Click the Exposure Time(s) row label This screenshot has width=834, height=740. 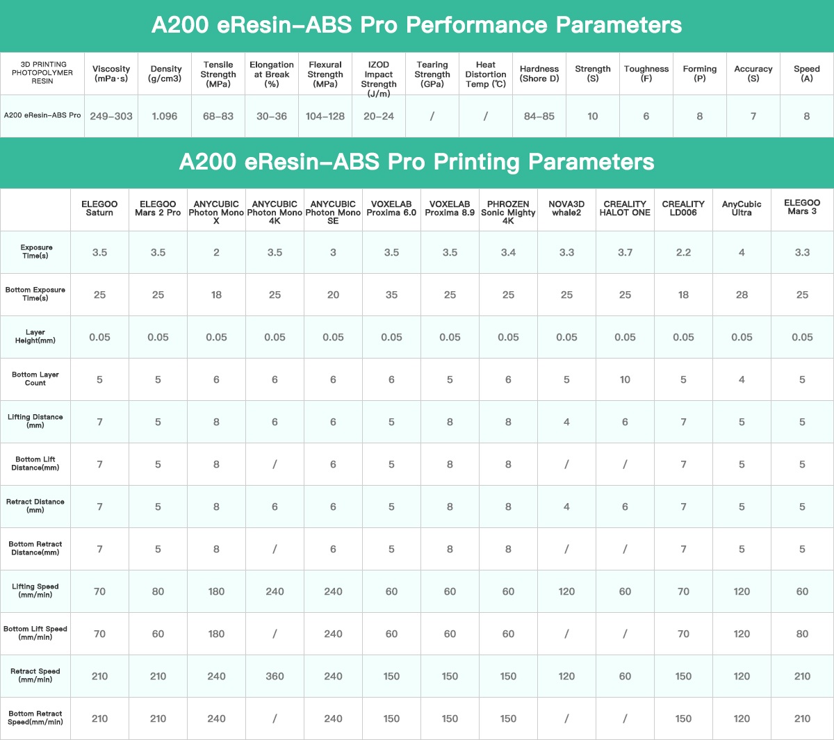click(x=35, y=252)
